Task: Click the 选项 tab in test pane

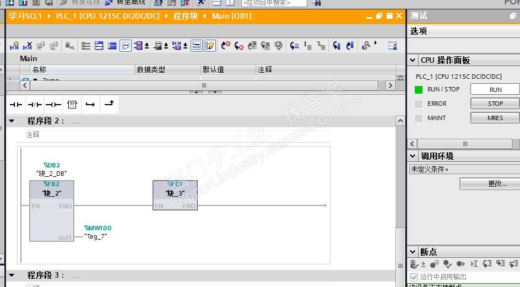Action: point(419,31)
